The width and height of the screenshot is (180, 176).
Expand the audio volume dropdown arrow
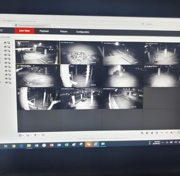coord(174,132)
